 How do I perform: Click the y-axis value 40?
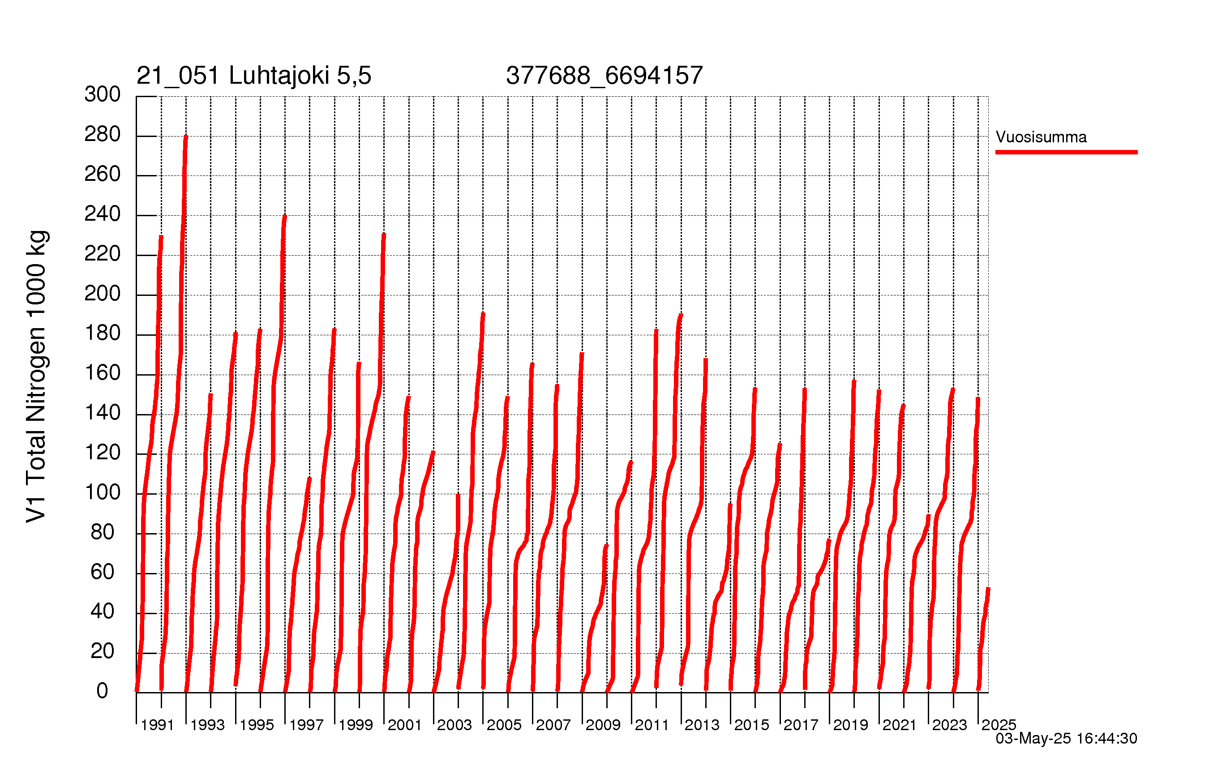pos(103,612)
